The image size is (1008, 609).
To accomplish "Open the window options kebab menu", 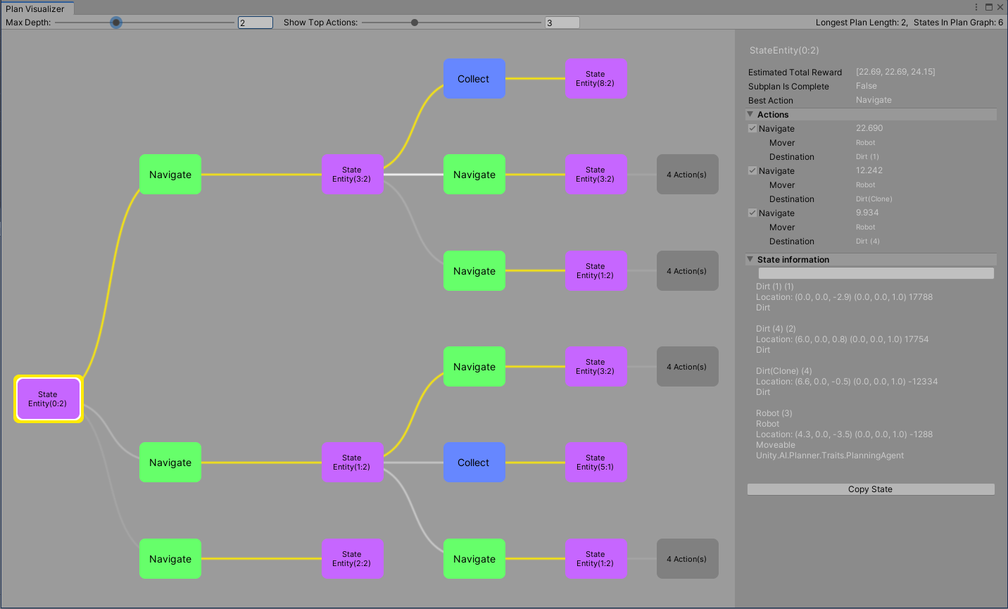I will (976, 7).
